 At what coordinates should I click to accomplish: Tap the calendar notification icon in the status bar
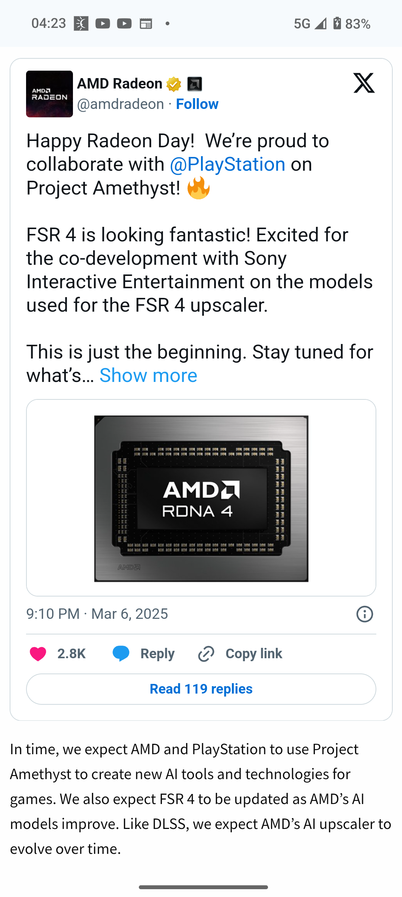point(146,24)
